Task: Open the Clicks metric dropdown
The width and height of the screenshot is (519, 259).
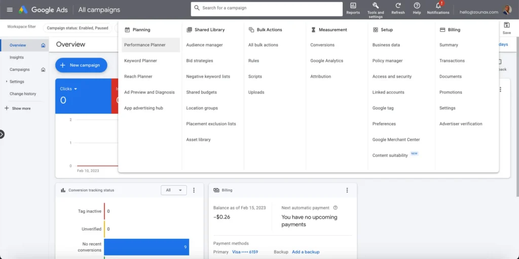Action: [68, 89]
